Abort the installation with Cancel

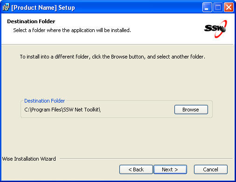click(x=211, y=169)
